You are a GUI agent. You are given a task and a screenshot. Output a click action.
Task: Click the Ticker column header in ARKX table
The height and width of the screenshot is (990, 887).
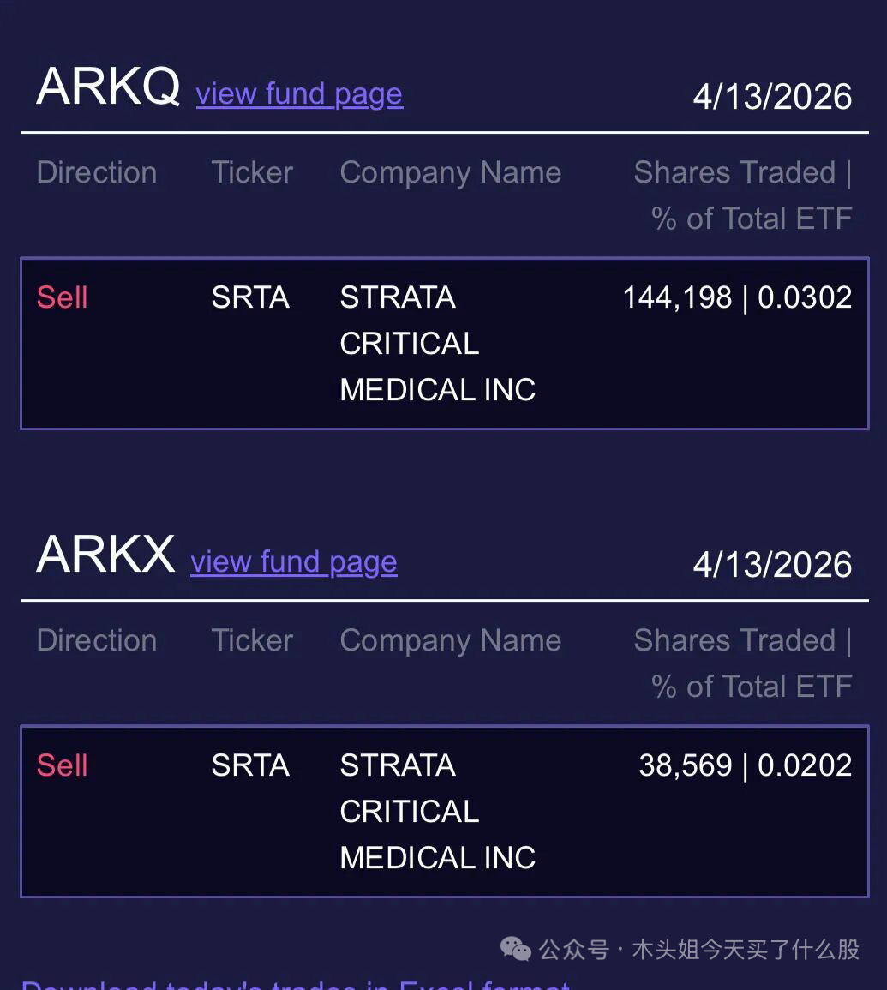(x=252, y=640)
